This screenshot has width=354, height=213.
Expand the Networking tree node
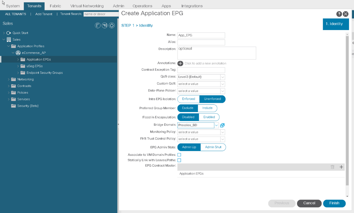[x=9, y=79]
